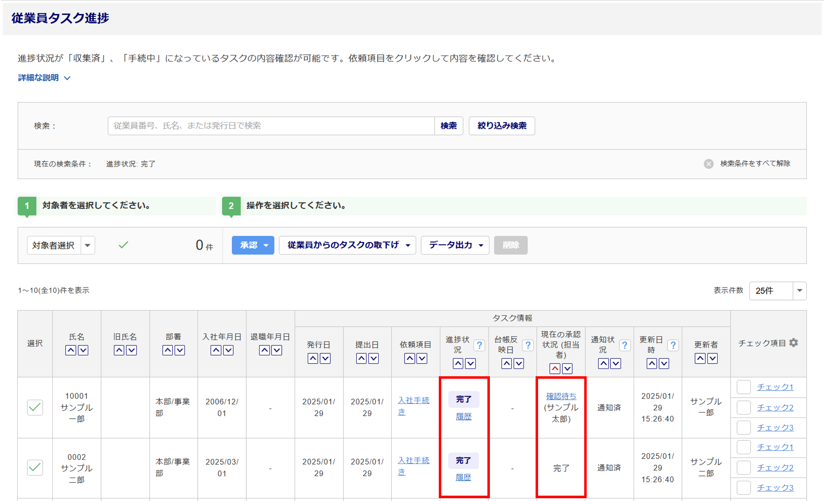
Task: Open the 対象者選択 dropdown
Action: pyautogui.click(x=61, y=245)
